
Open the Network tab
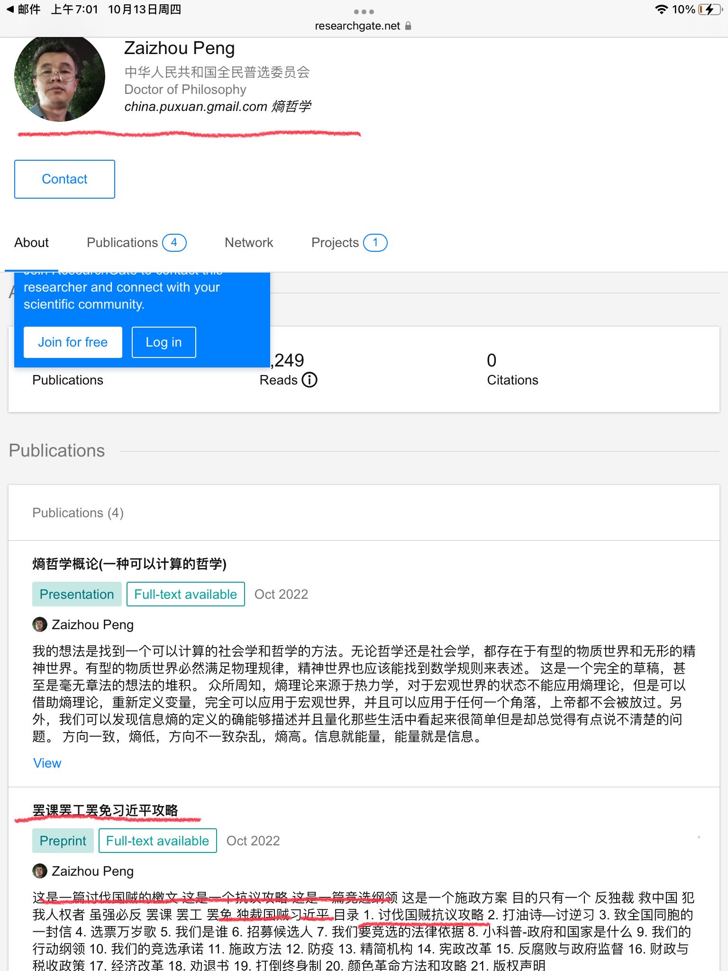249,242
